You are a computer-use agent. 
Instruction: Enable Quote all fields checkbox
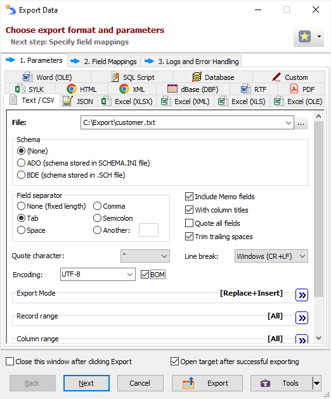click(189, 223)
